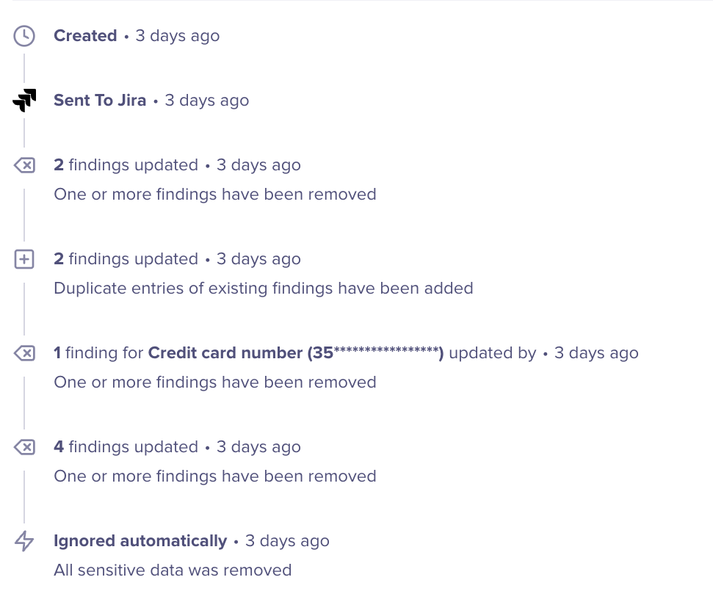The height and width of the screenshot is (602, 713).
Task: Click '3 days ago' timestamp next to Created
Action: [x=178, y=36]
